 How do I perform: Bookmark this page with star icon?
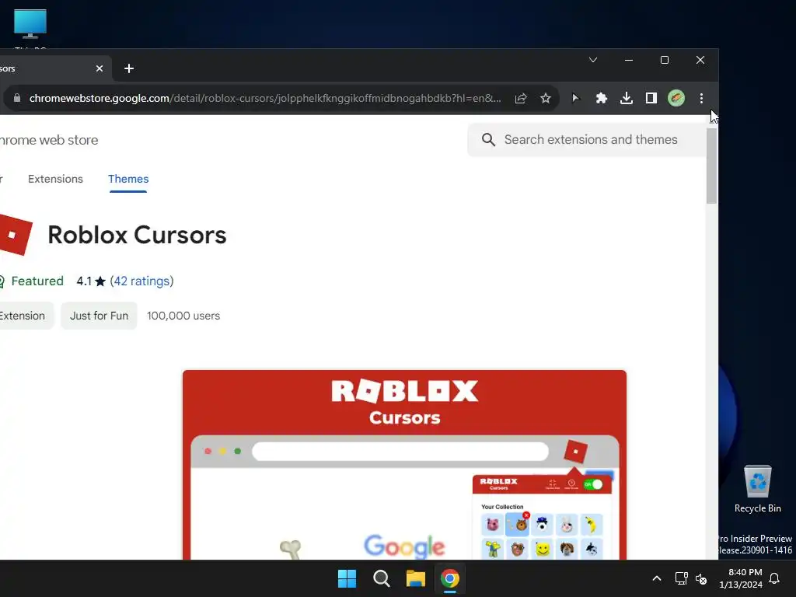pos(545,98)
